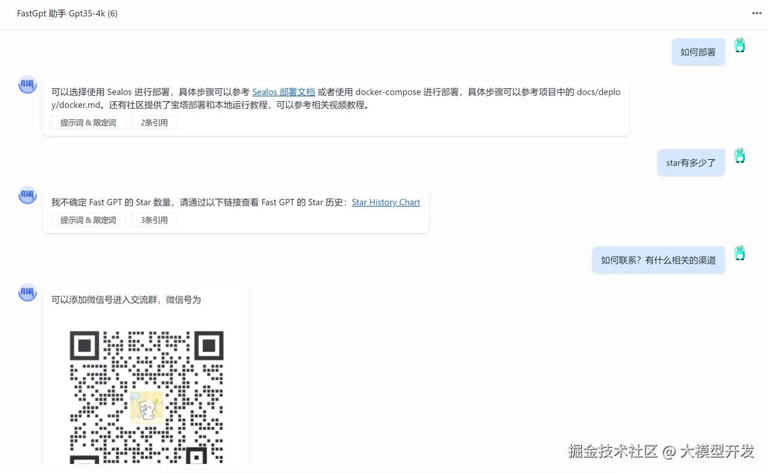The image size is (768, 473).
Task: Click 提示词 & 限定词 under the Star answer
Action: (87, 219)
